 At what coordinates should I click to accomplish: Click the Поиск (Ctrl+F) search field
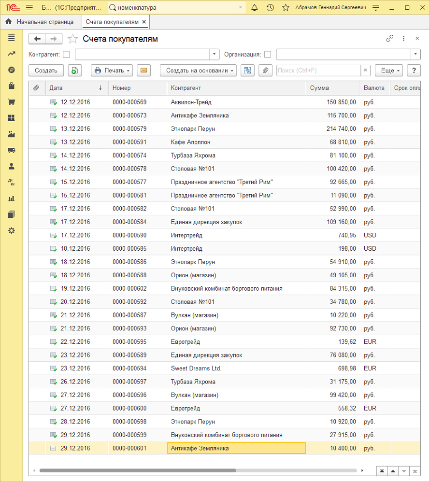tap(318, 71)
